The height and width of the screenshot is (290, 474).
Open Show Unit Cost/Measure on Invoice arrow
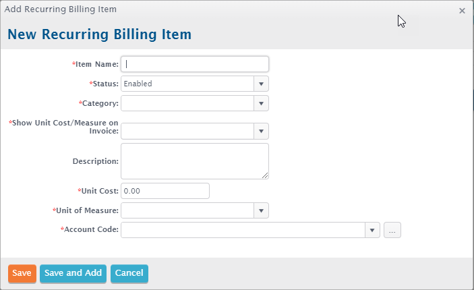tap(261, 132)
